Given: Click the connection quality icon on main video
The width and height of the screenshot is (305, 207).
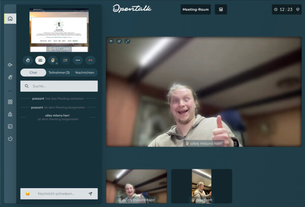Looking at the screenshot, I should (111, 41).
